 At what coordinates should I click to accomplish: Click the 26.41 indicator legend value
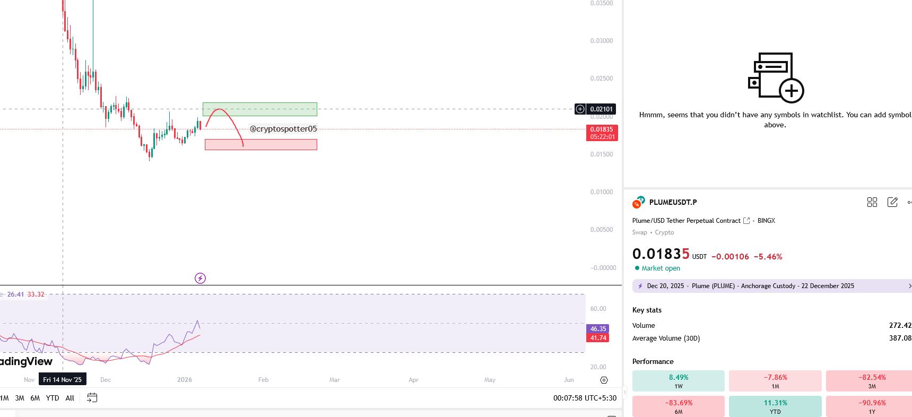click(x=15, y=294)
